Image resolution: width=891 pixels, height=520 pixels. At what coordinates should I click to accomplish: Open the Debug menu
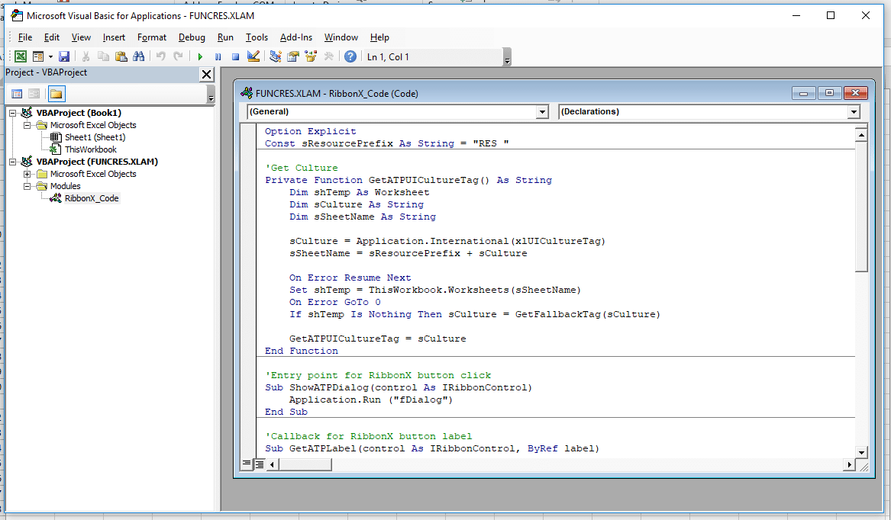(x=192, y=37)
